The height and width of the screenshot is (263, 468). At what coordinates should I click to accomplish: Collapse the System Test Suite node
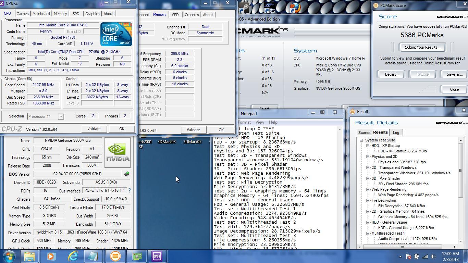click(x=361, y=140)
